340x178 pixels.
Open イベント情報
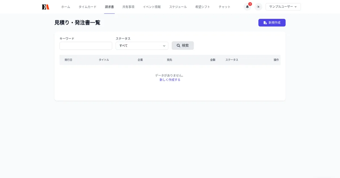tap(152, 7)
